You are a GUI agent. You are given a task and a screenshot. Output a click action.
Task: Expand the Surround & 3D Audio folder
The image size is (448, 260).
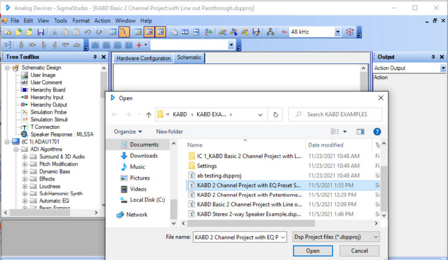coord(25,157)
